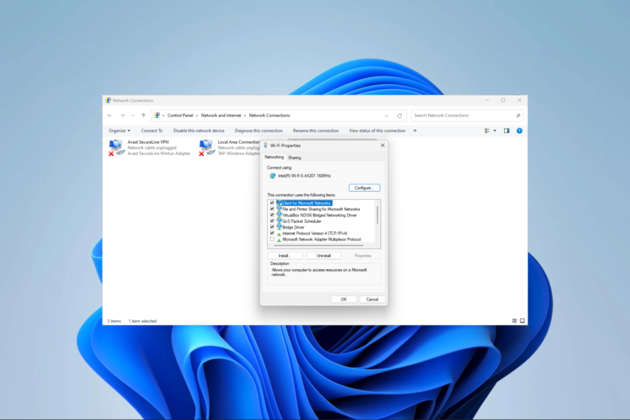Click the Intel Wi-Fi 6 AX201 adapter icon
Screen dimensions: 630x420
coord(273,176)
